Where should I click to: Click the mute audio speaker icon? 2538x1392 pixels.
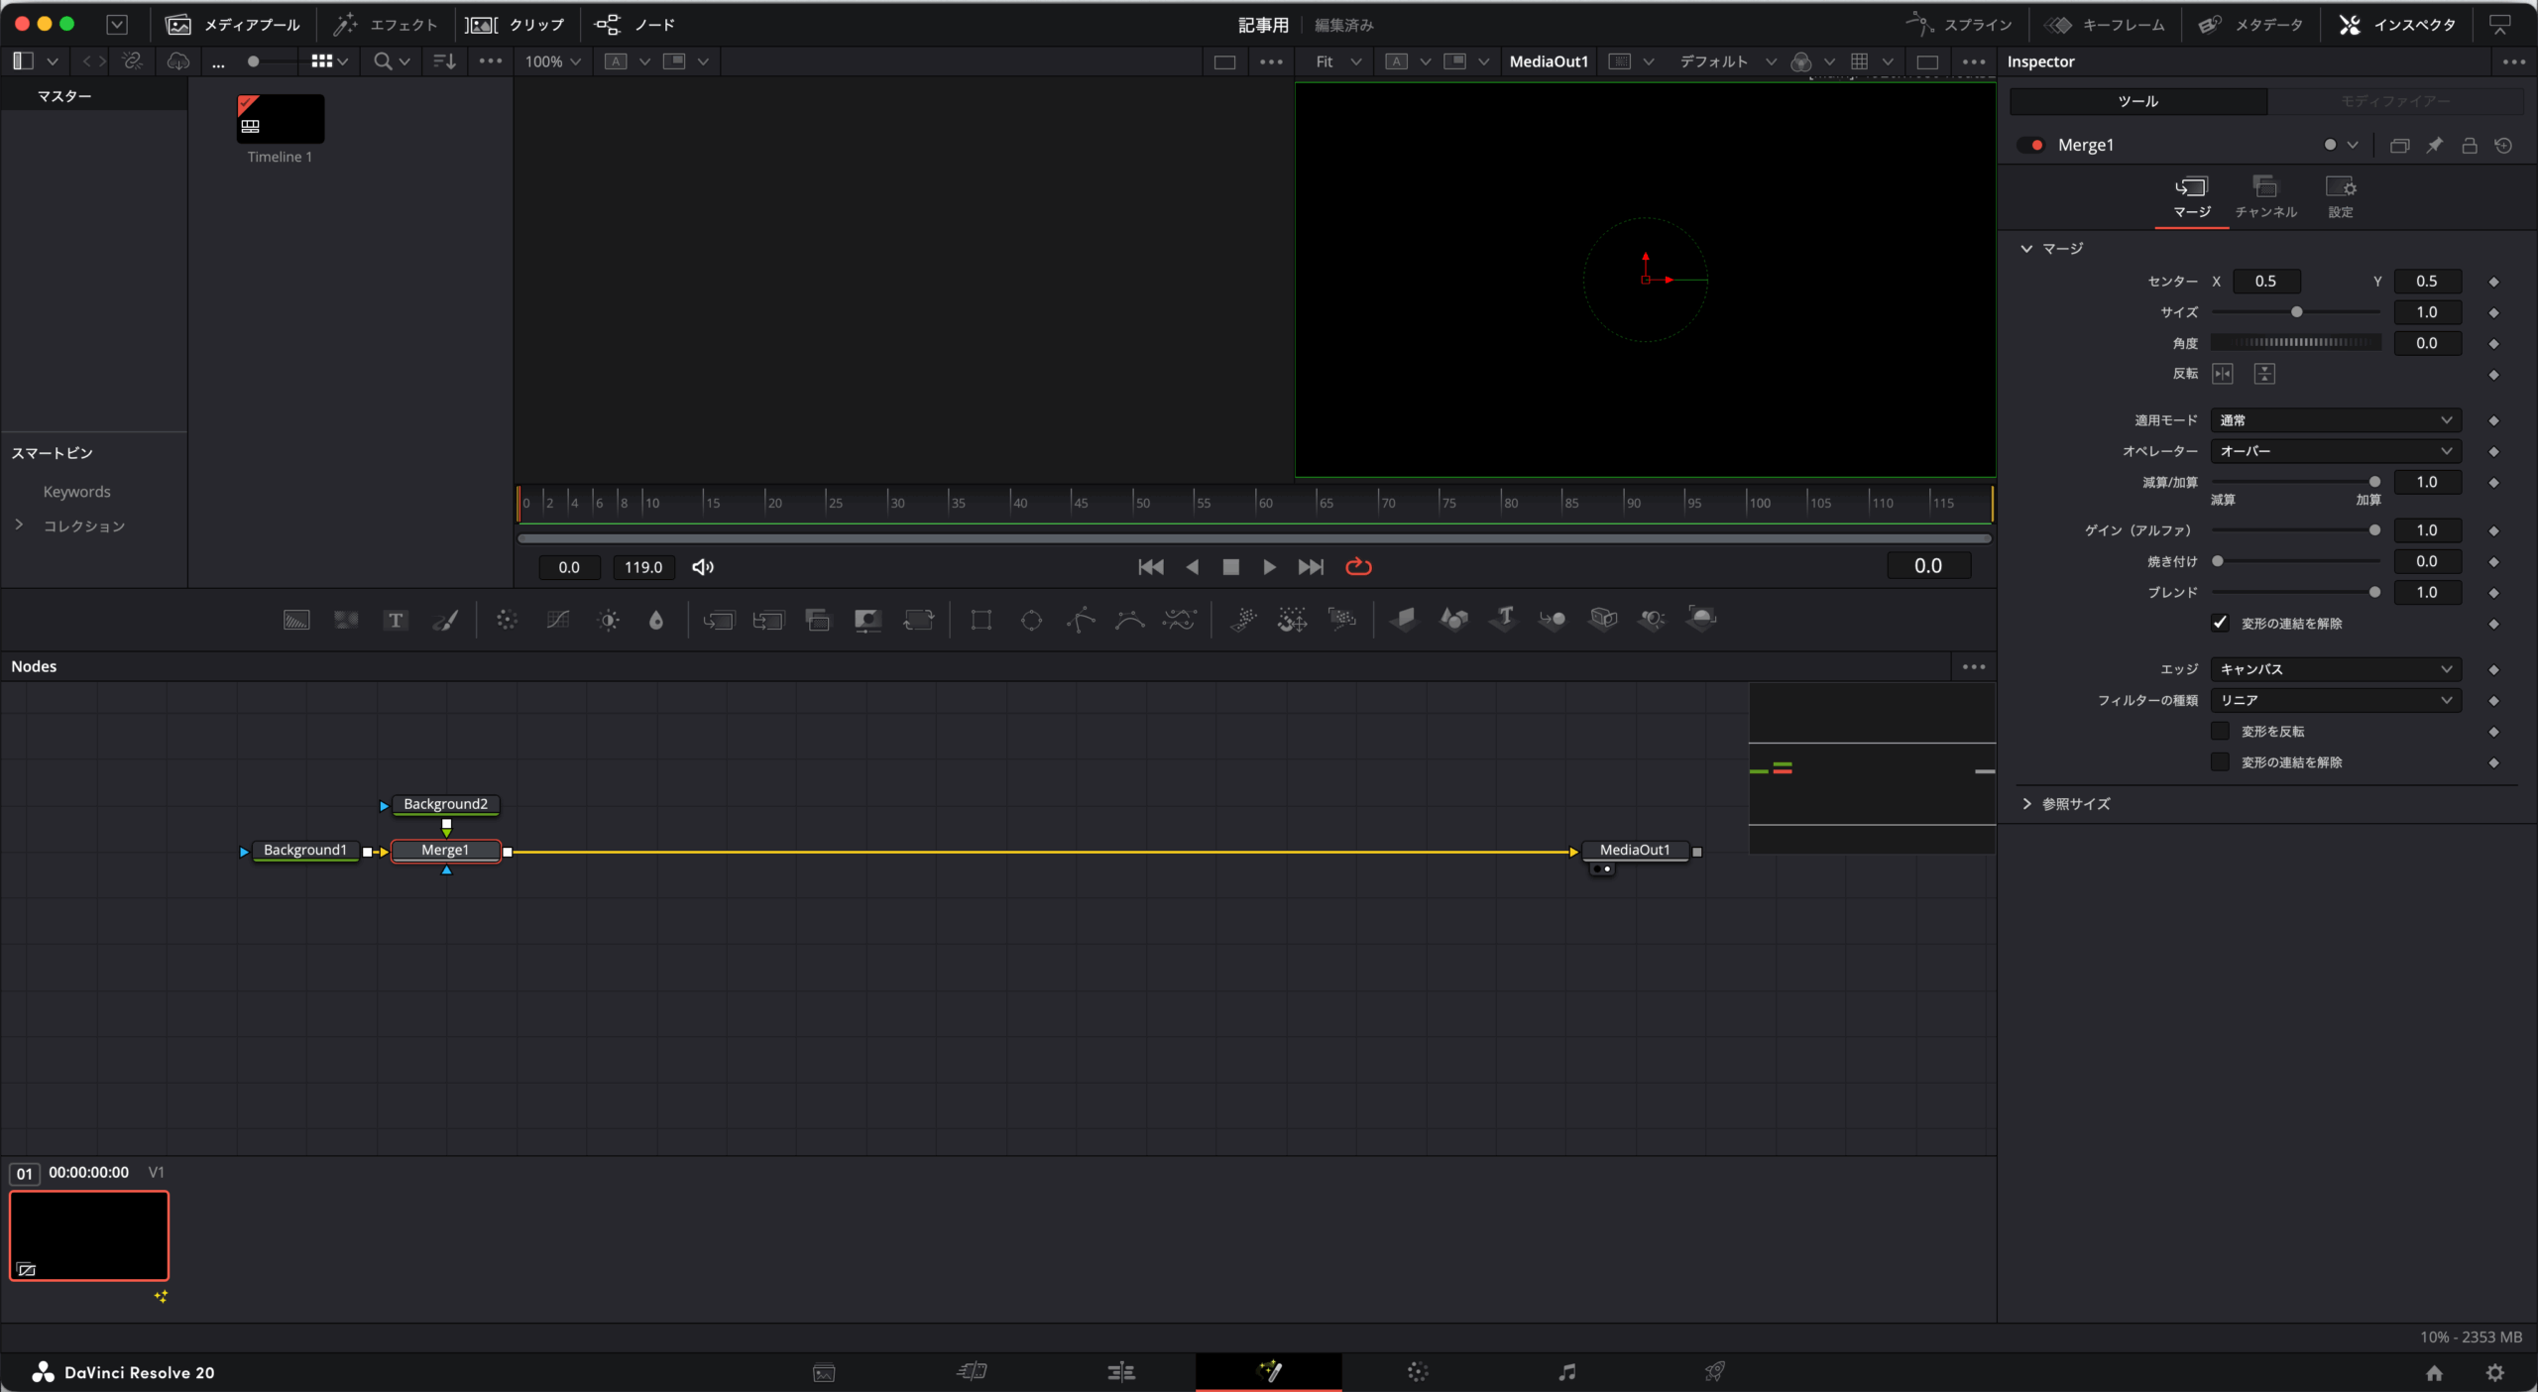tap(703, 567)
